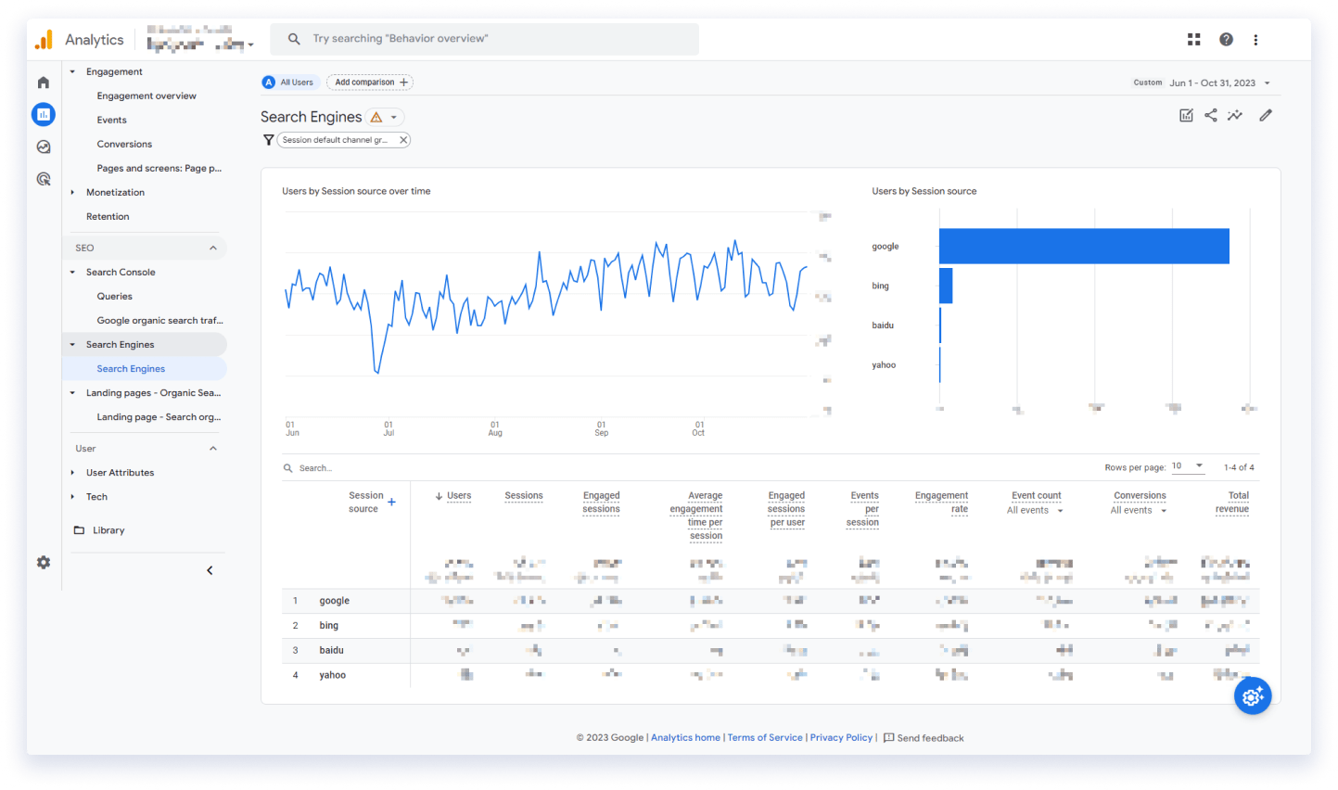Sort by Engagement rate column header
1338x790 pixels.
pyautogui.click(x=941, y=503)
